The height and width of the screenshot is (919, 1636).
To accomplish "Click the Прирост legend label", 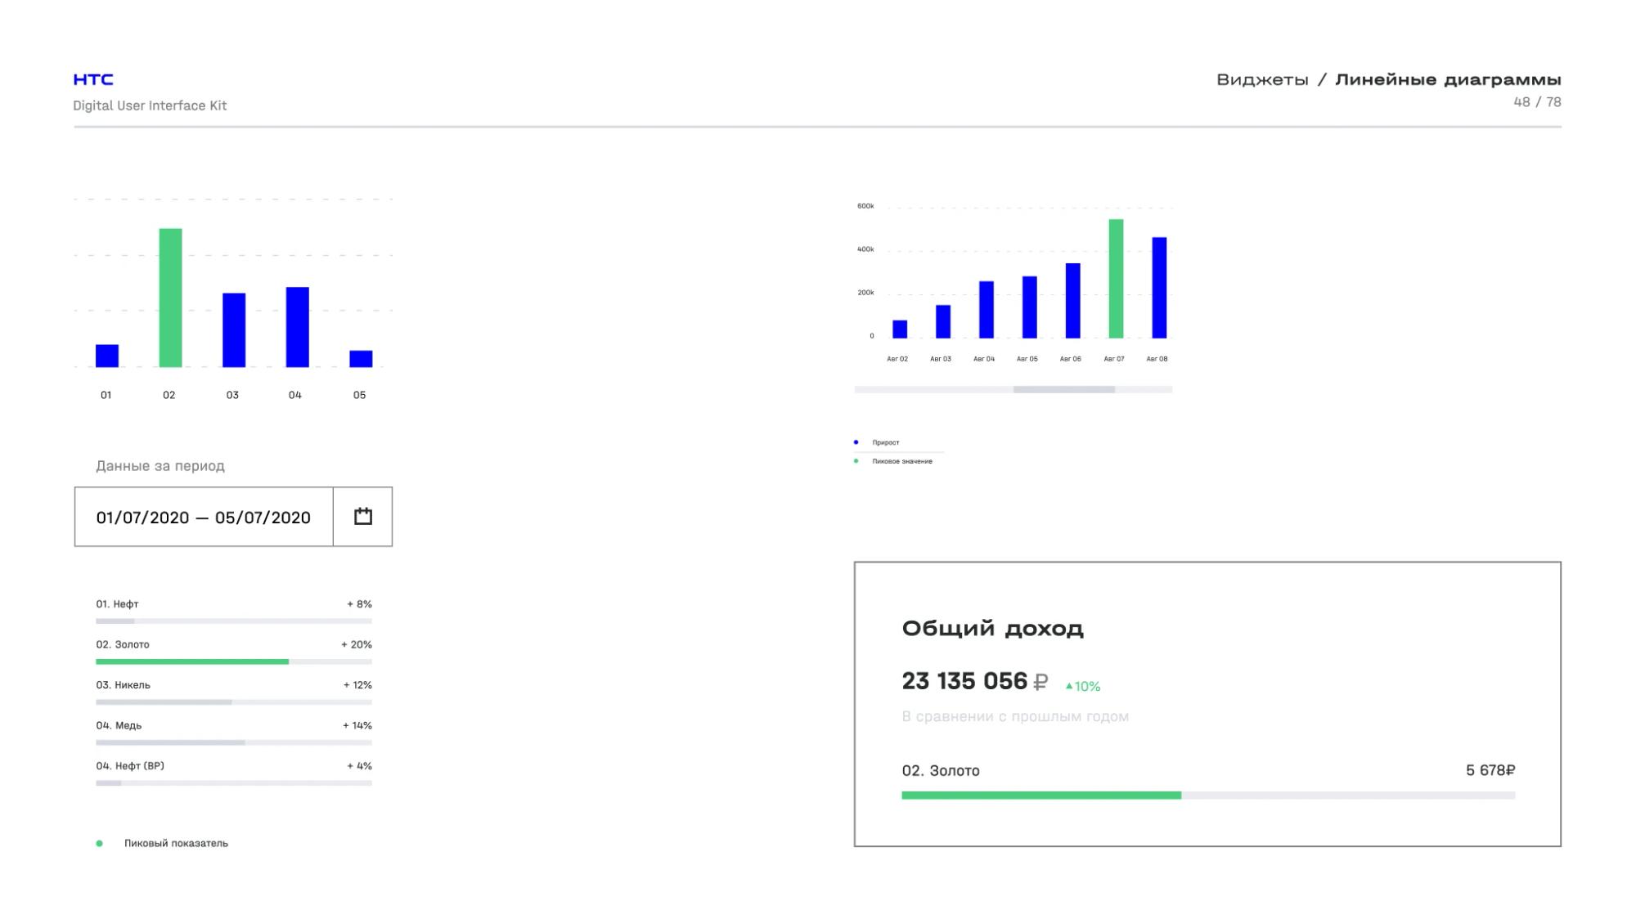I will pyautogui.click(x=886, y=442).
